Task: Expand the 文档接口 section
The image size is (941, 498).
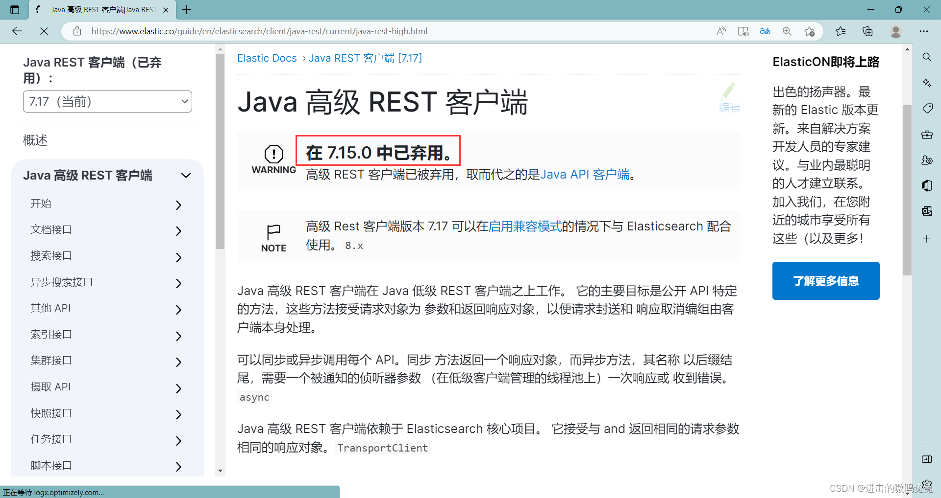Action: coord(178,231)
